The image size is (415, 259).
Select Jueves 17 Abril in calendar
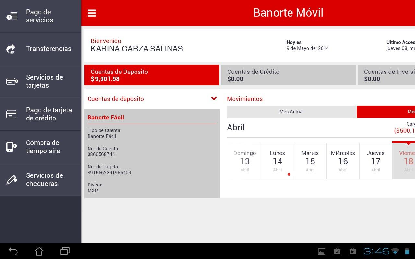tap(376, 161)
